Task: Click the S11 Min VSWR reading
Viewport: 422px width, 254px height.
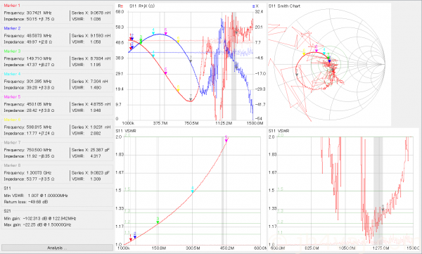Action: 36,196
